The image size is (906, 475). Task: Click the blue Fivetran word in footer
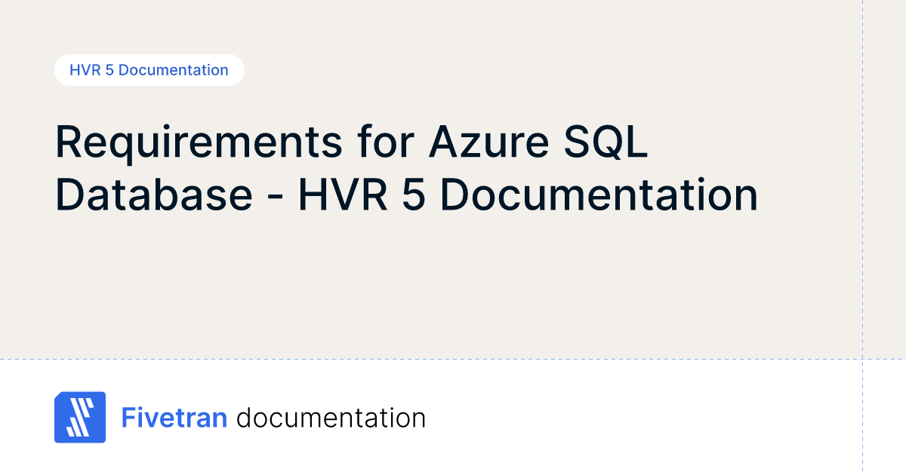(x=174, y=418)
